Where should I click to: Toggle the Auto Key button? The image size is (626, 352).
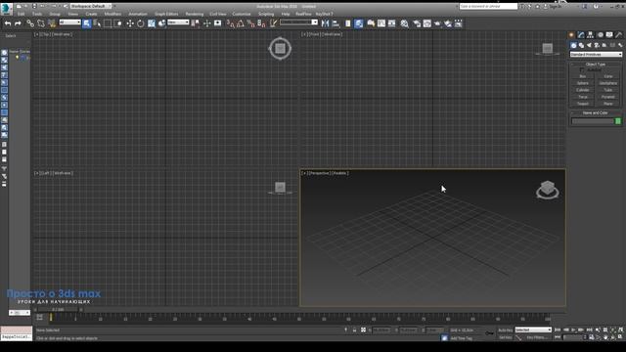[505, 330]
